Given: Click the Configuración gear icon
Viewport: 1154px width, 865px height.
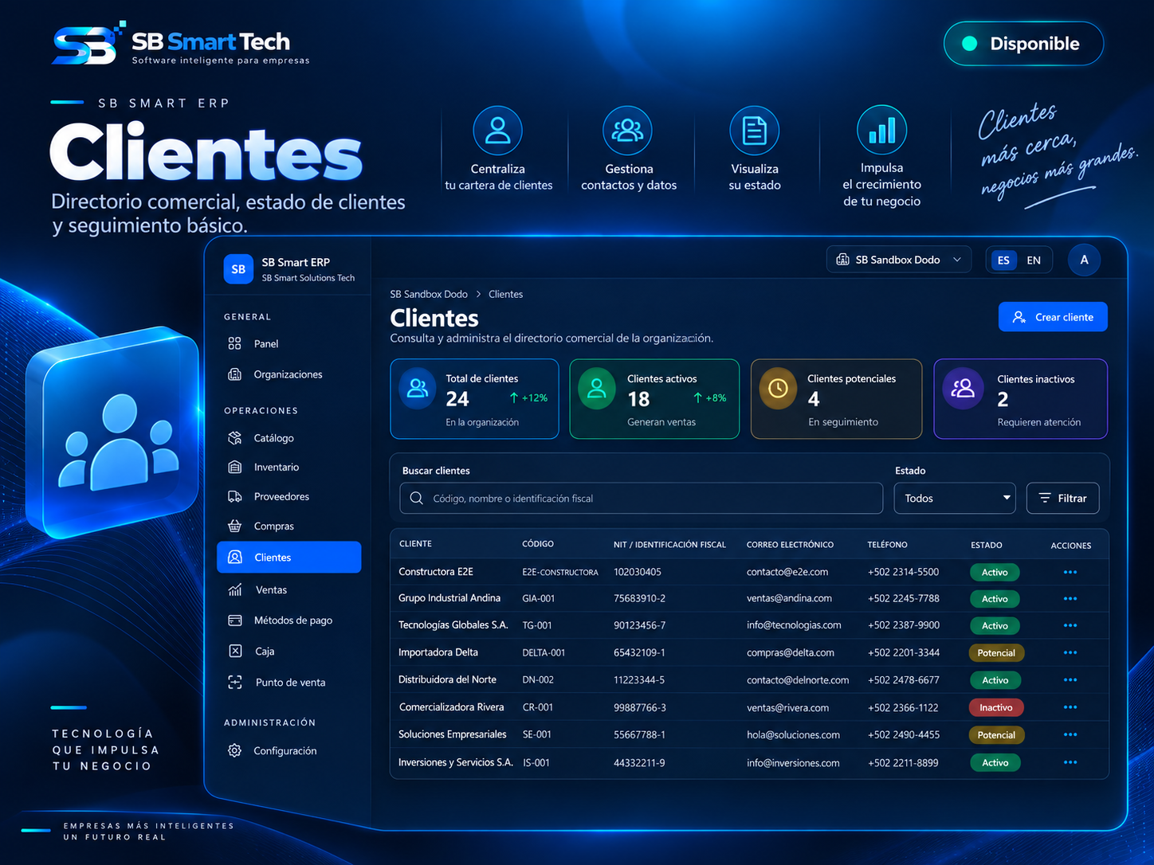Looking at the screenshot, I should coord(235,750).
